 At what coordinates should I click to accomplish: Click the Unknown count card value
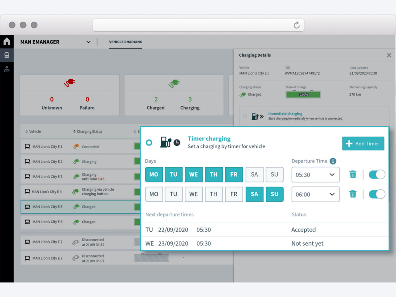tap(52, 99)
